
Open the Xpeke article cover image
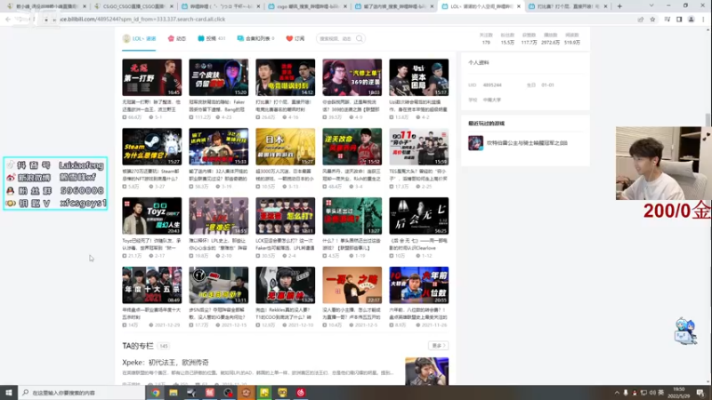point(427,371)
